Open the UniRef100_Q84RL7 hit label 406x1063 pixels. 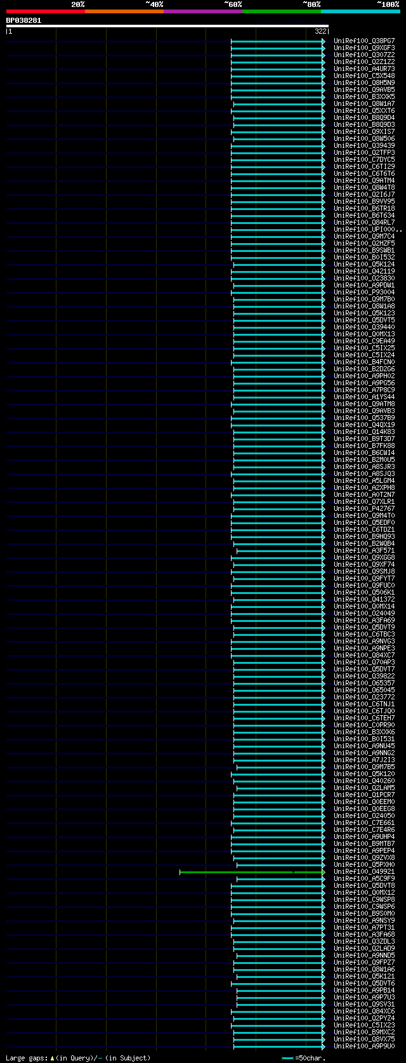364,223
